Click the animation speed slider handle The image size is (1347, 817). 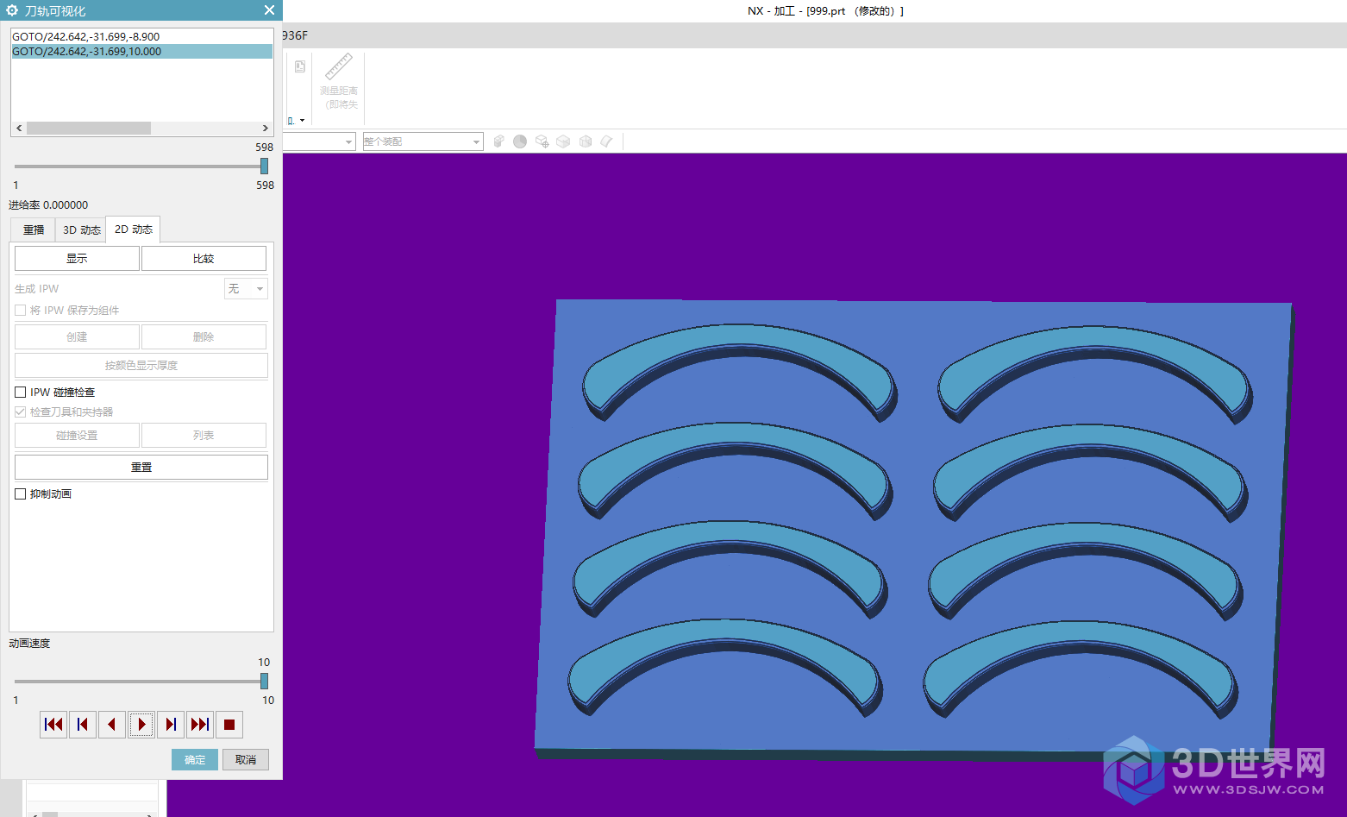264,682
